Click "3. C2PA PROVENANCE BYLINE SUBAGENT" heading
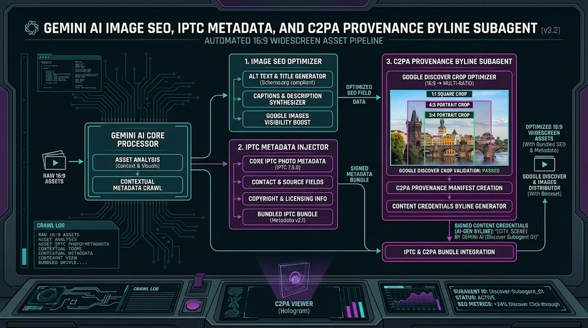Screen dimensions: 588x328 point(449,61)
